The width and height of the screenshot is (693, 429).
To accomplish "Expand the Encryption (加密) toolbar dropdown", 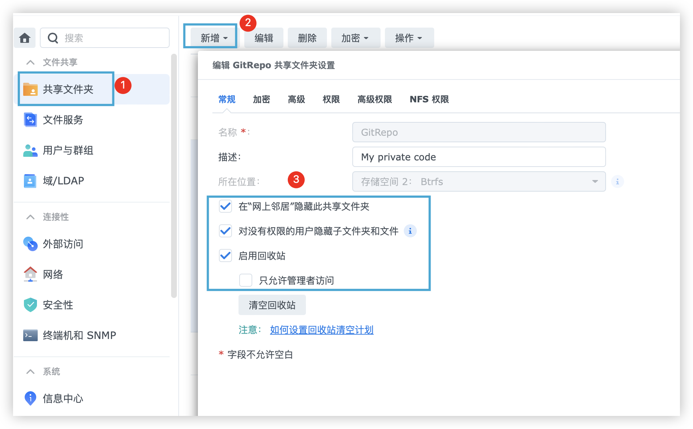I will coord(355,38).
